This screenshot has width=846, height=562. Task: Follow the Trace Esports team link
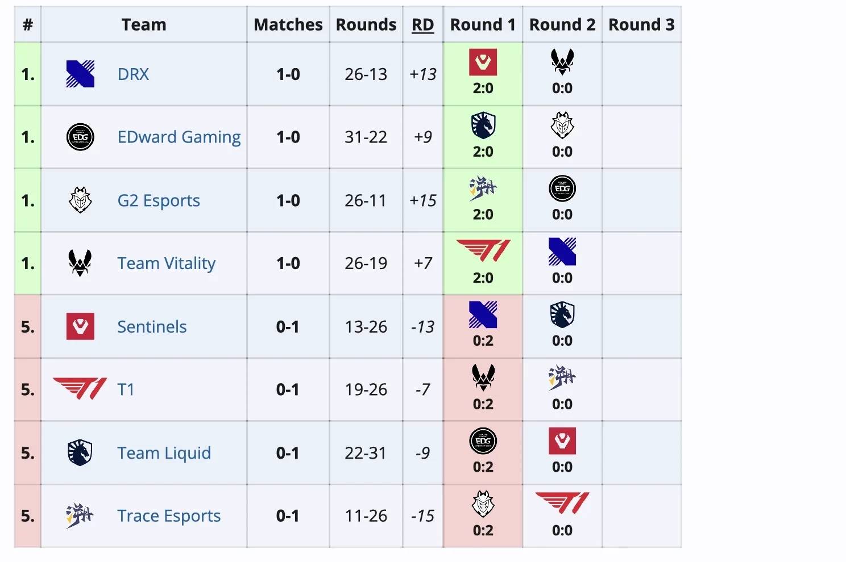tap(169, 516)
